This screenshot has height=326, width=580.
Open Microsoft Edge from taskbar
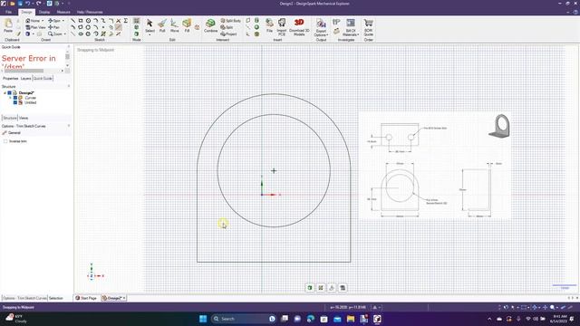tap(310, 319)
